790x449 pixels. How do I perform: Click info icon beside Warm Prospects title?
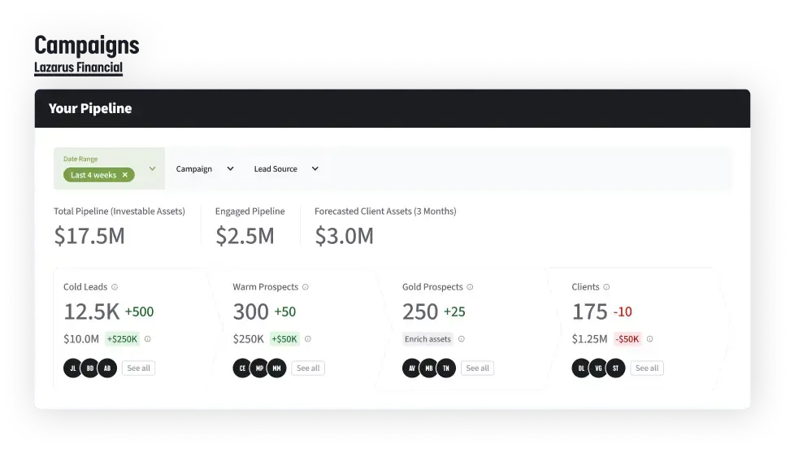point(306,287)
